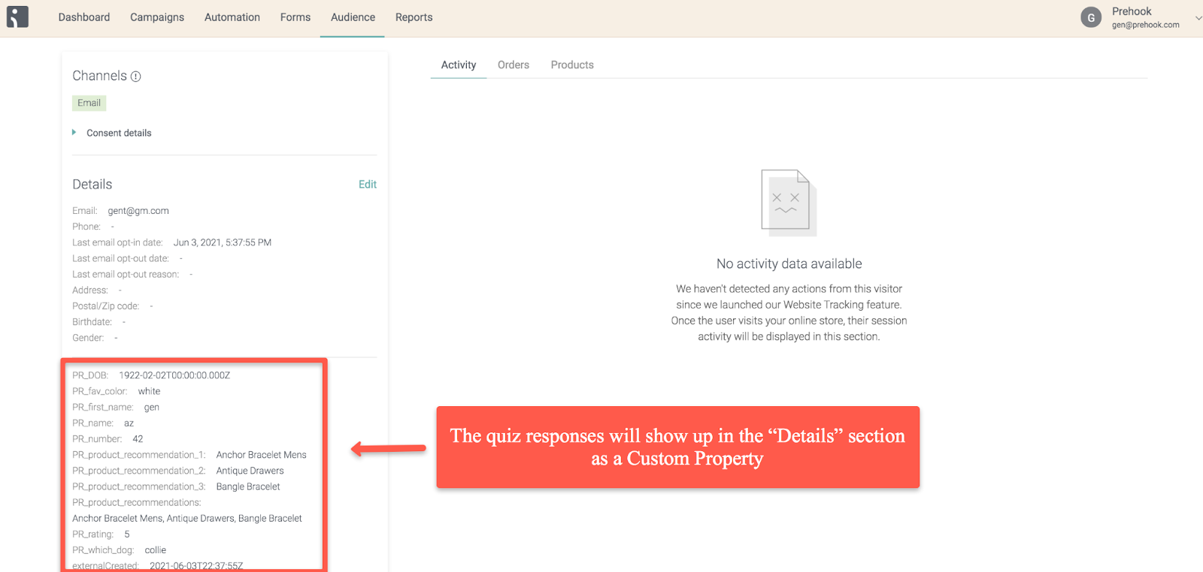Screen dimensions: 1203x572
Task: Open the Reports menu item
Action: (414, 17)
